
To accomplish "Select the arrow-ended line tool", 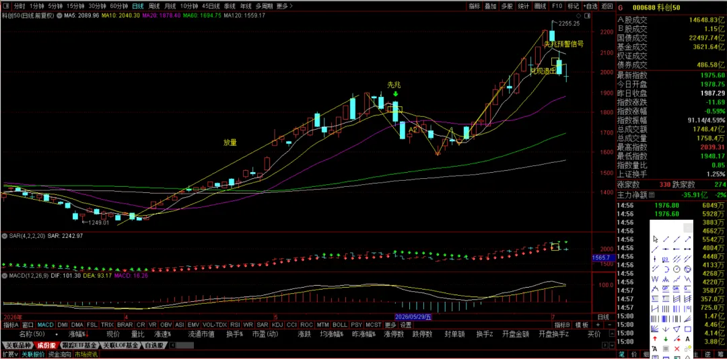I will point(687,239).
